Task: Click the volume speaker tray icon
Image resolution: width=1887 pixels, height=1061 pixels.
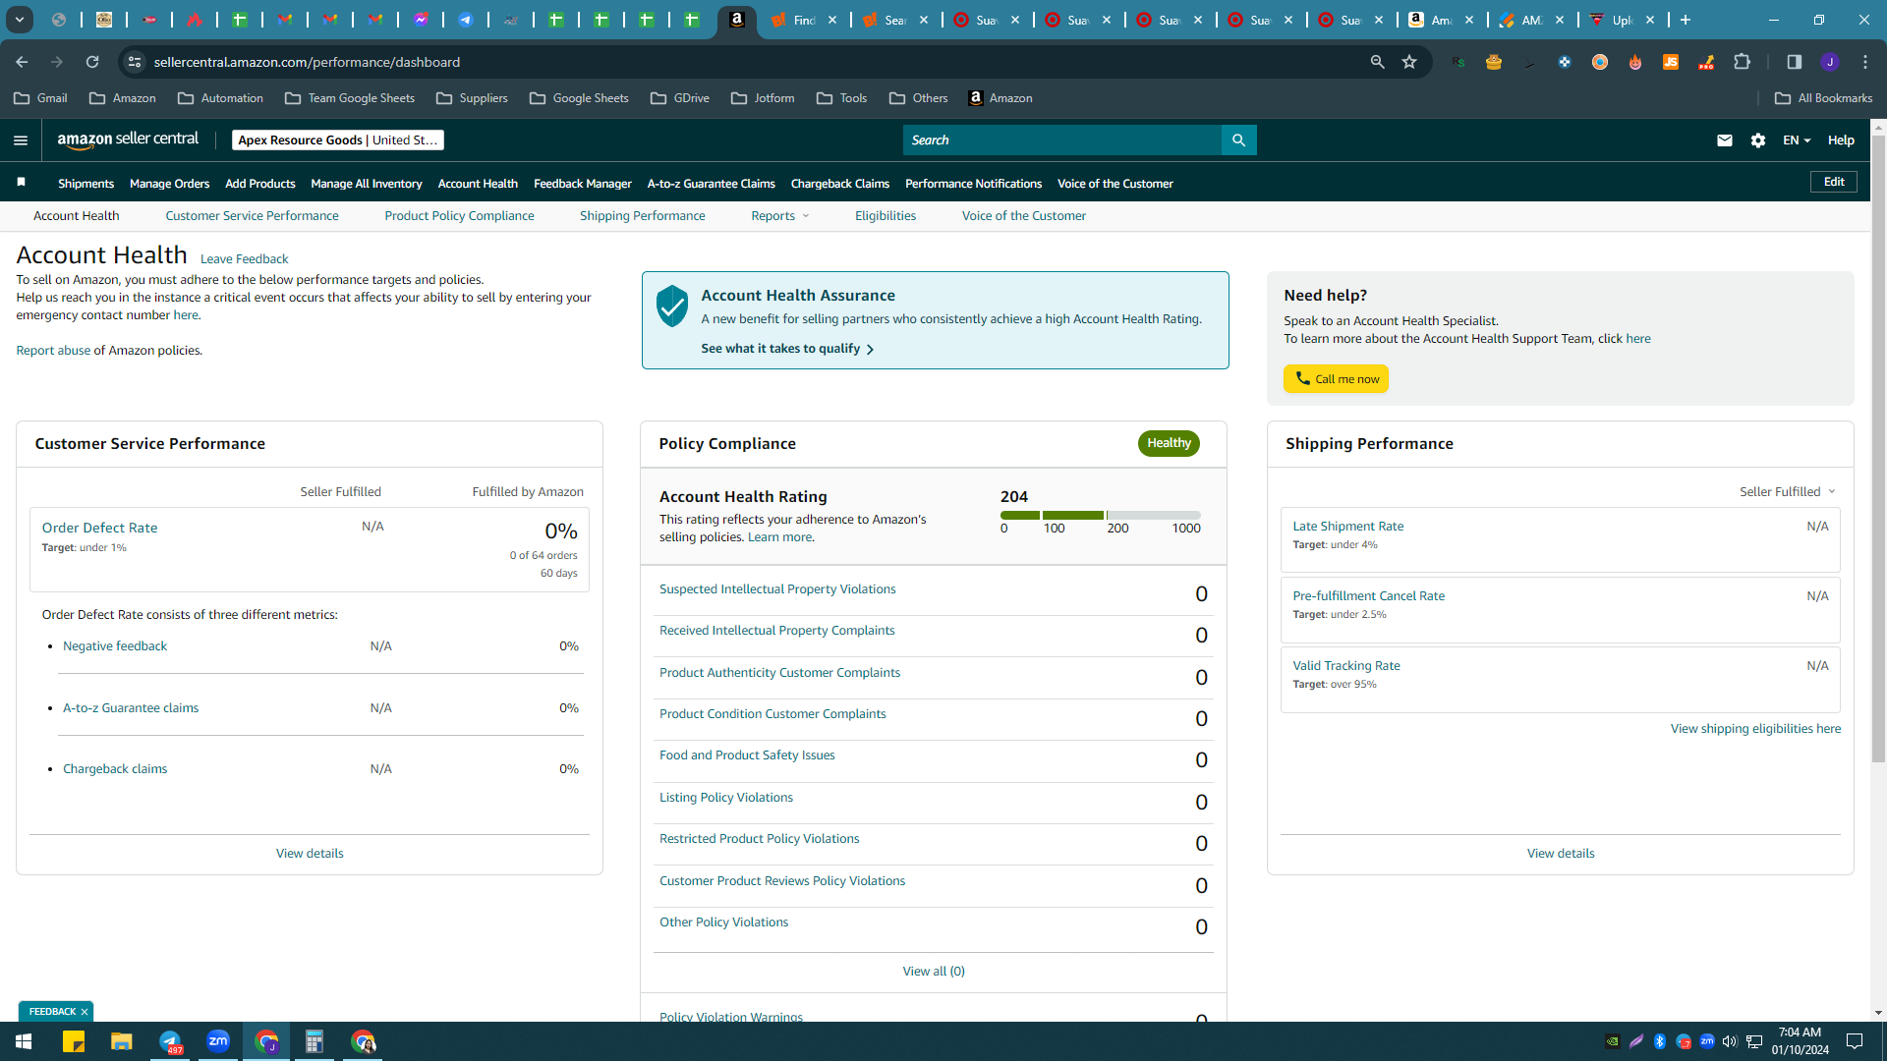Action: coord(1730,1041)
